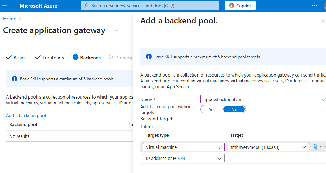Delete the Virtual machine backend target

coord(314,147)
